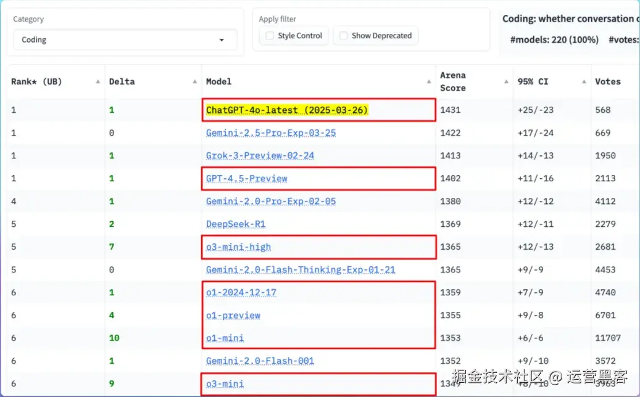
Task: Click the Delta value 10 for o1-mini
Action: click(x=114, y=338)
